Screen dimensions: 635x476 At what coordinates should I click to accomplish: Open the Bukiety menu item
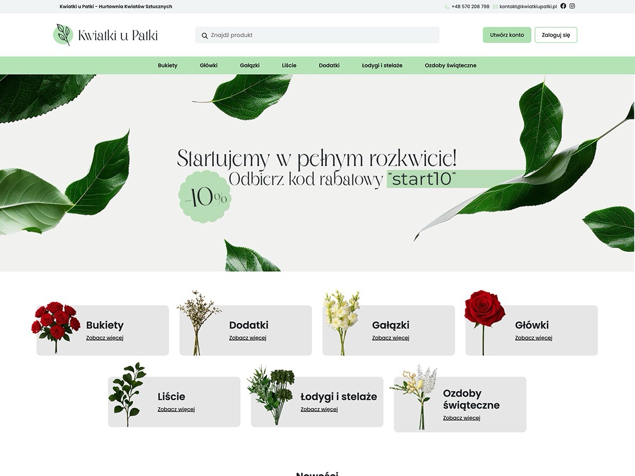click(x=168, y=66)
